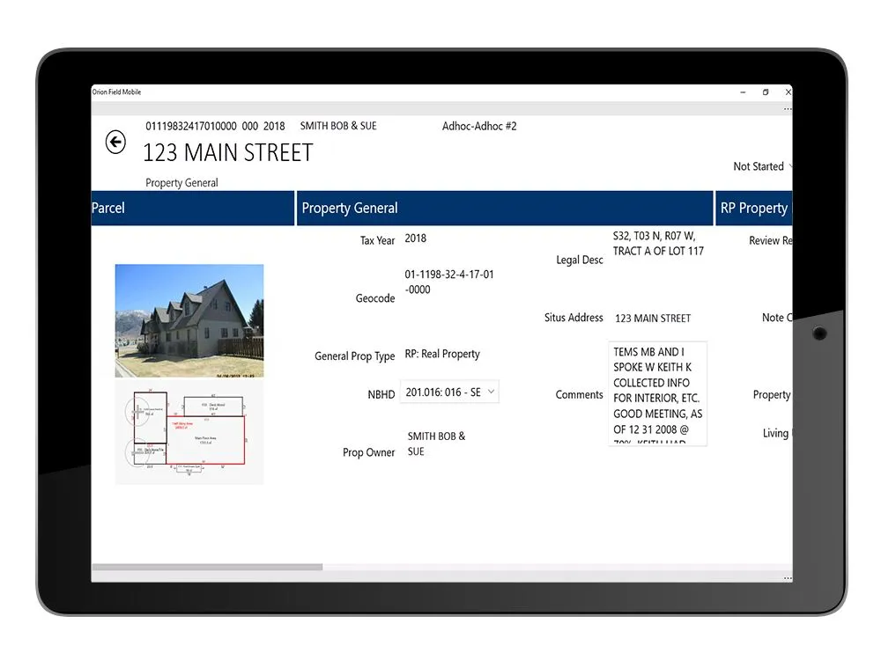
Task: Click the Situs Address 123 MAIN STREET entry
Action: point(654,318)
